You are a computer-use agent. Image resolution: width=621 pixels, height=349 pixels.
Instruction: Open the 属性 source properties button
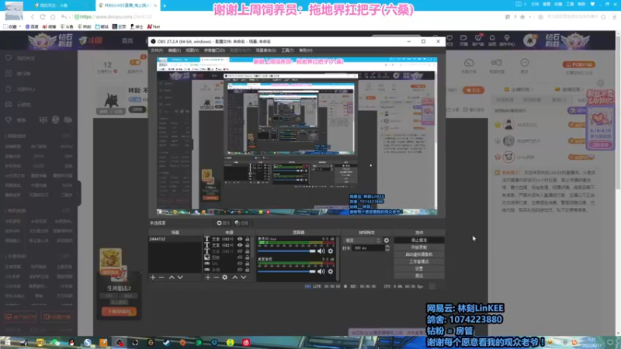pyautogui.click(x=223, y=223)
